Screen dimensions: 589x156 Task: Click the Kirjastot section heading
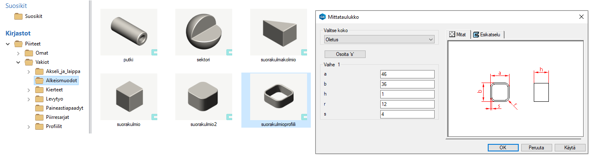[18, 33]
